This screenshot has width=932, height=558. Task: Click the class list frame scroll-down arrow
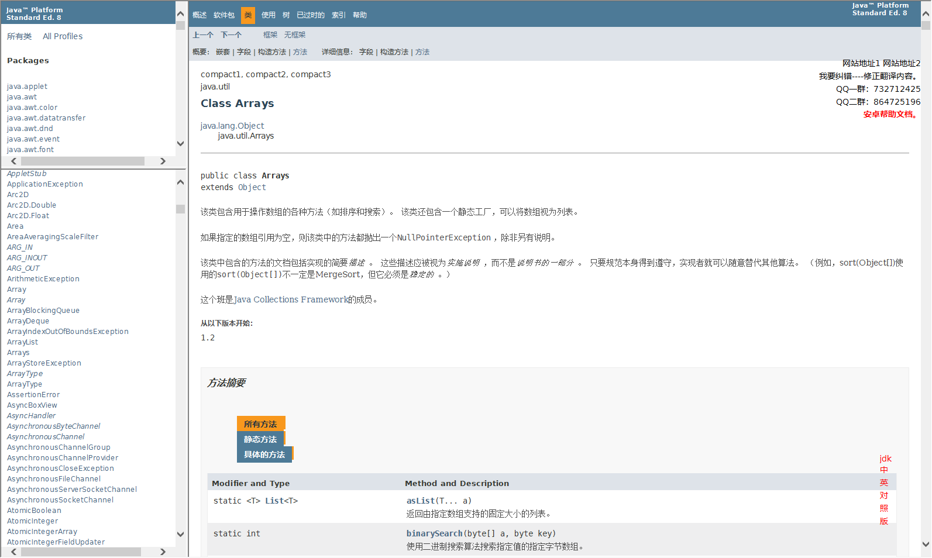pyautogui.click(x=180, y=534)
